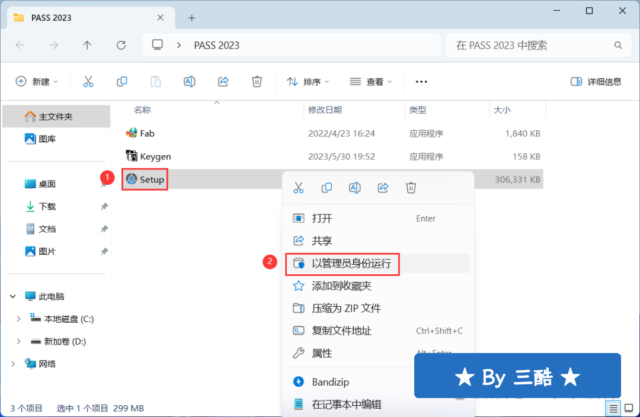
Task: Click the search magnifier icon
Action: pos(618,45)
